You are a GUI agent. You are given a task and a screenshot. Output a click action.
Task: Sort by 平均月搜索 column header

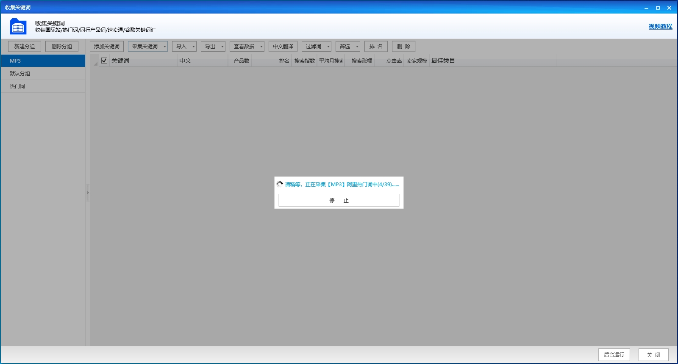coord(331,61)
